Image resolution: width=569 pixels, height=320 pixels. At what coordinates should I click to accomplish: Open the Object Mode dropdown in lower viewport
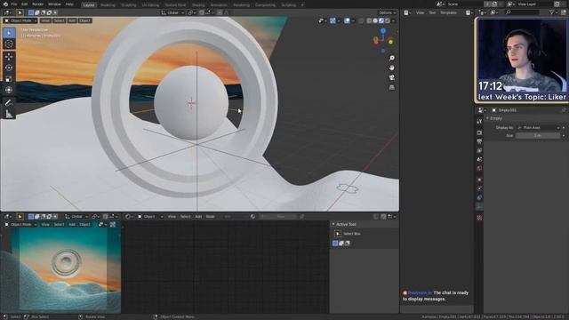click(20, 225)
